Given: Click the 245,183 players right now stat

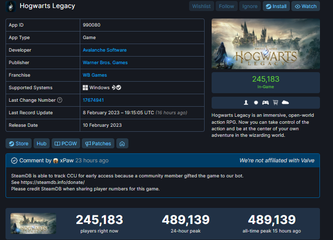Looking at the screenshot, I should (99, 223).
